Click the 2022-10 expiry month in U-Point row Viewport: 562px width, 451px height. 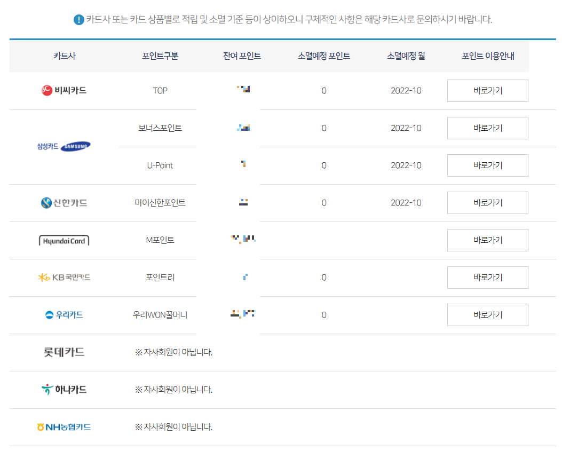(x=406, y=165)
